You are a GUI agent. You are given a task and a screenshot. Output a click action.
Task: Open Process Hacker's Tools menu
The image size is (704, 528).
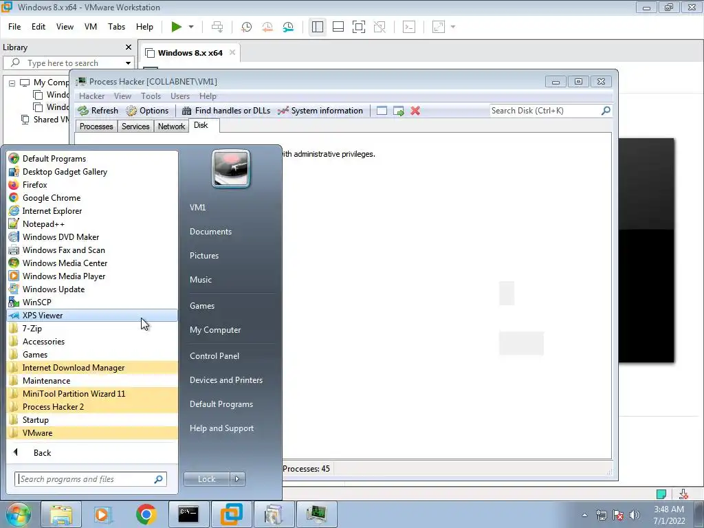(x=151, y=96)
